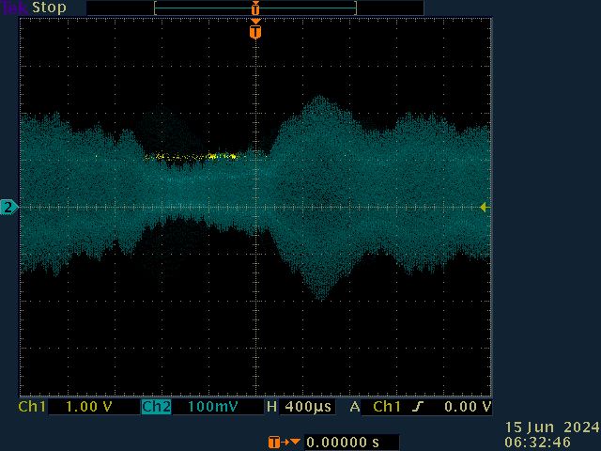Select the highlighted Ch2 channel label
The height and width of the screenshot is (451, 601).
point(156,408)
